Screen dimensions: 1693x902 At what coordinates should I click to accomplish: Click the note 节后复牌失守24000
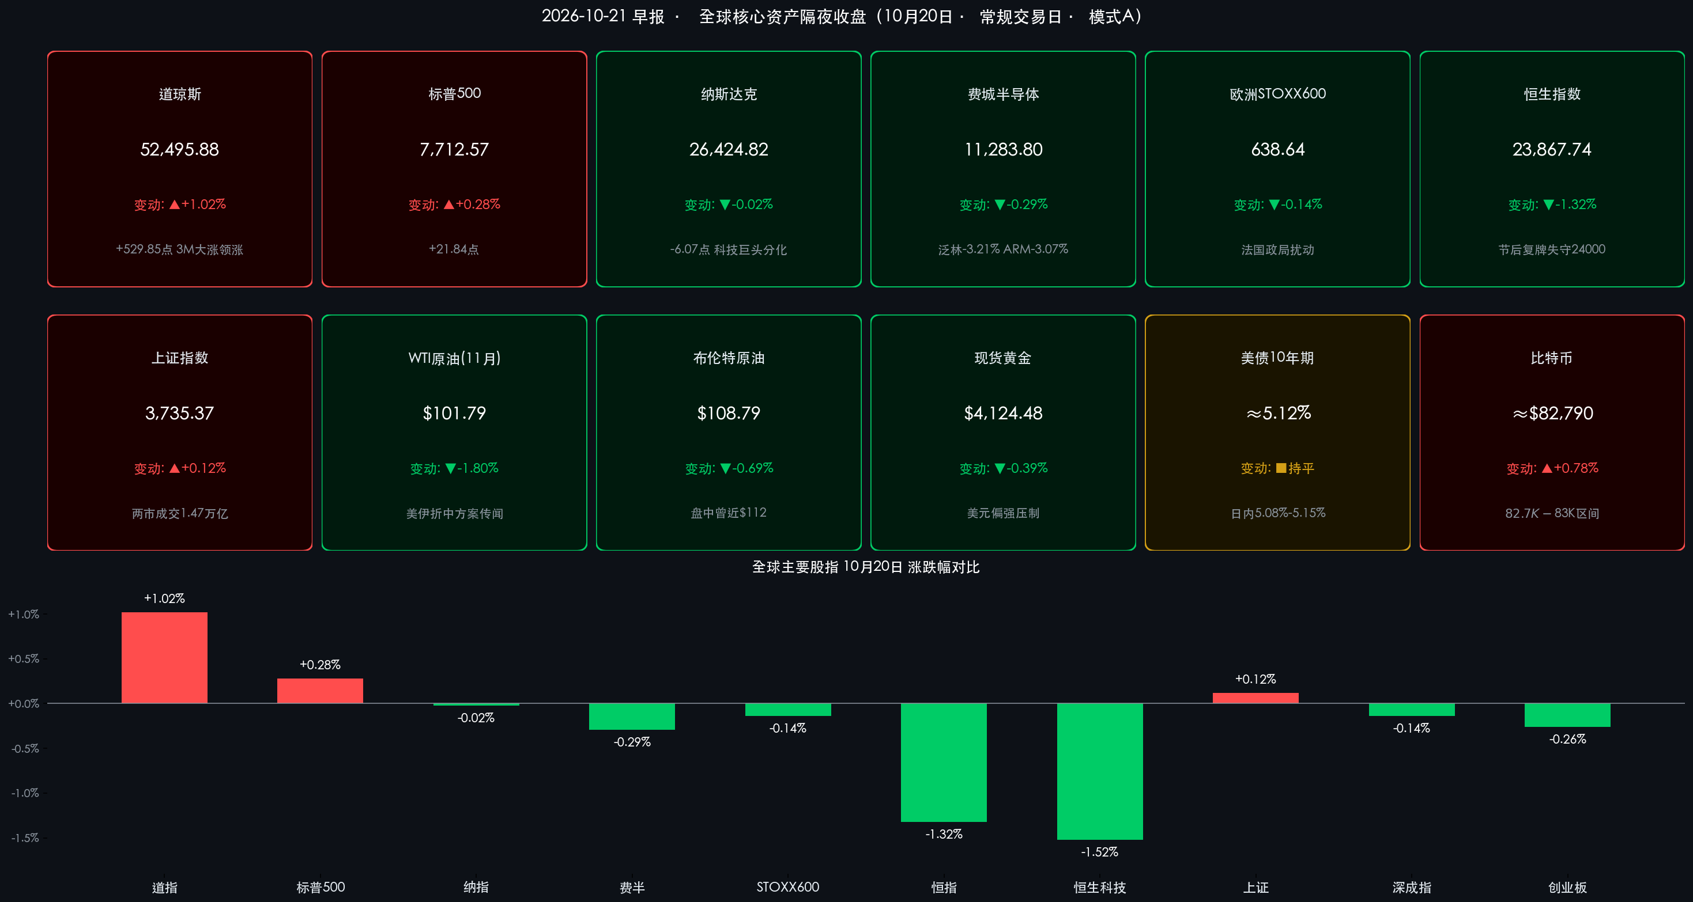coord(1552,249)
